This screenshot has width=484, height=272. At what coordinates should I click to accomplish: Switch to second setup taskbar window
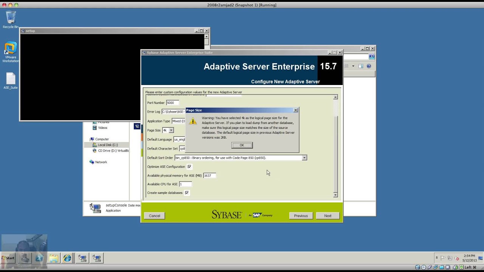[x=97, y=258]
